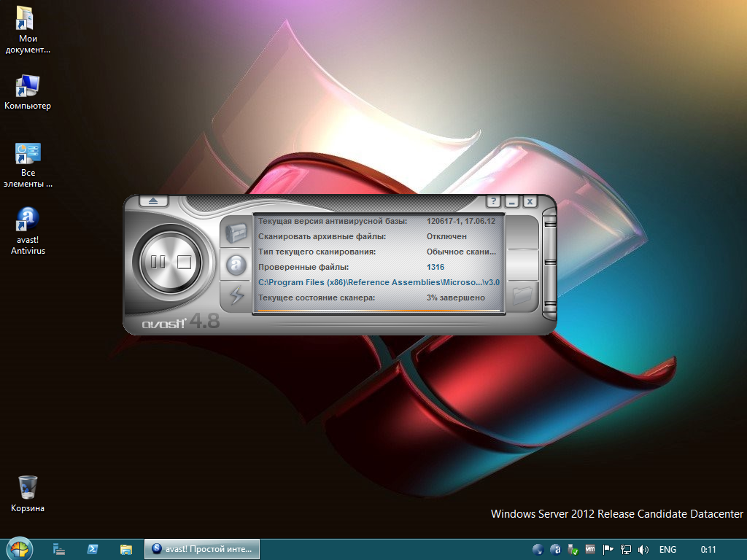The height and width of the screenshot is (560, 747).
Task: Select the 'Мои документы' desktop icon
Action: pos(28,29)
